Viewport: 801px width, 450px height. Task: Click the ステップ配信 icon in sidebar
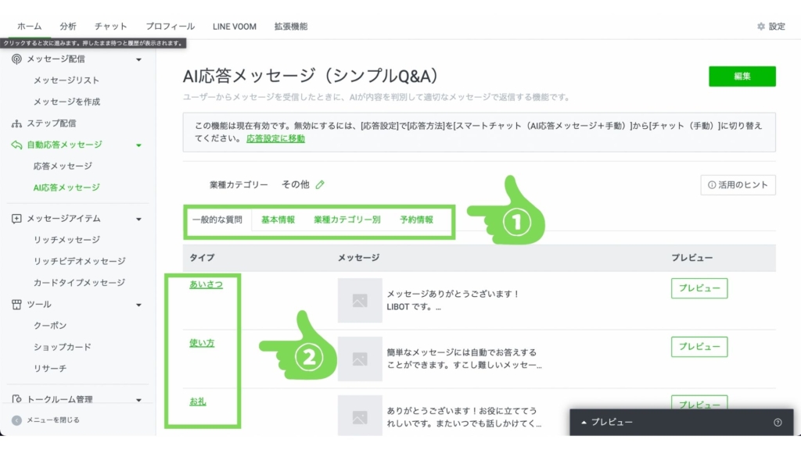[16, 123]
